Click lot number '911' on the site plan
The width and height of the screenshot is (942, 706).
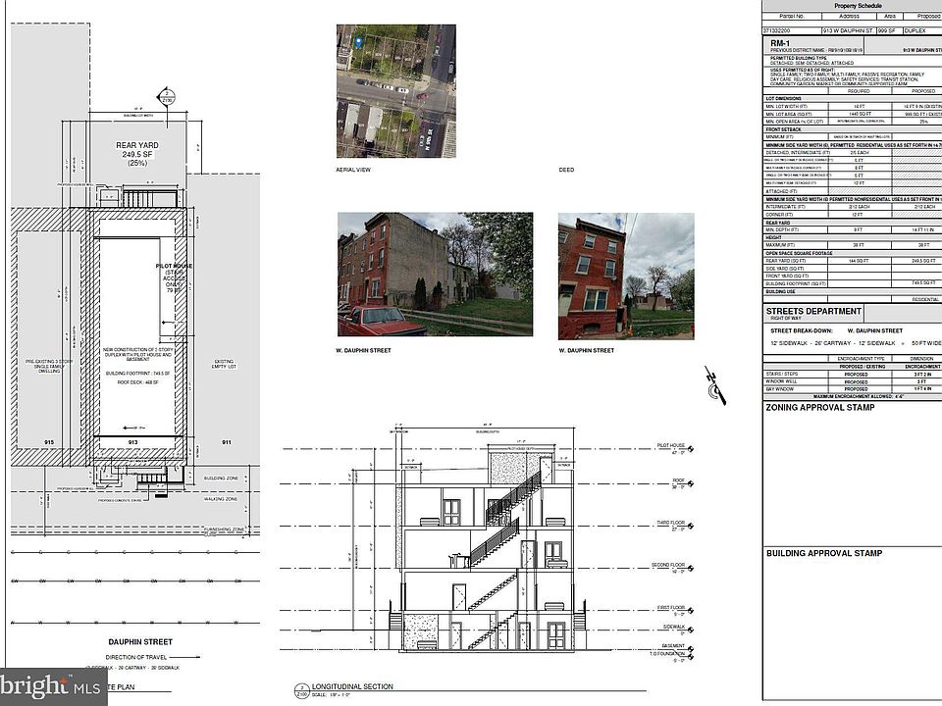click(227, 442)
